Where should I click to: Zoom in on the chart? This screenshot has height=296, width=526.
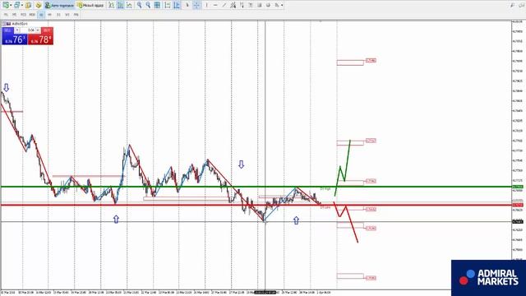139,5
